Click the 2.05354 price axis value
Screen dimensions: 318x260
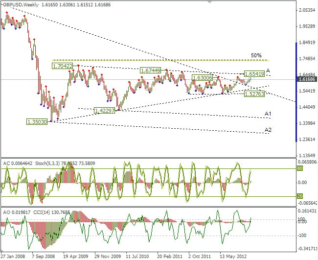coord(307,10)
